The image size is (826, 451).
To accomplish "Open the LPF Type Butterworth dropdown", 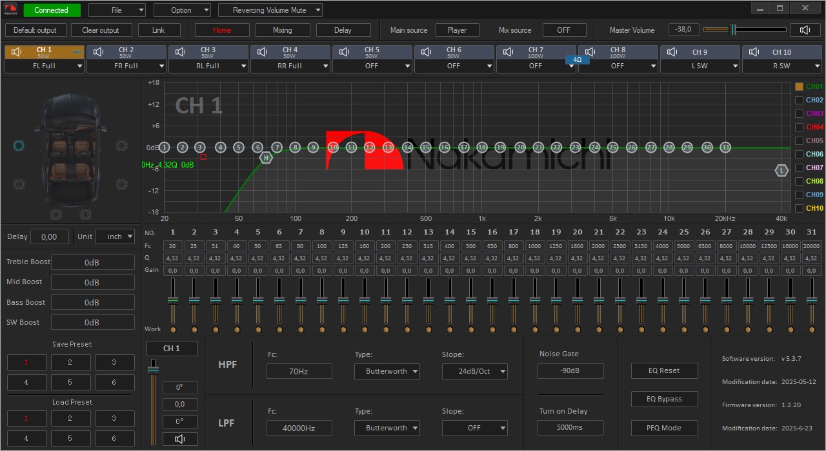I will click(387, 428).
